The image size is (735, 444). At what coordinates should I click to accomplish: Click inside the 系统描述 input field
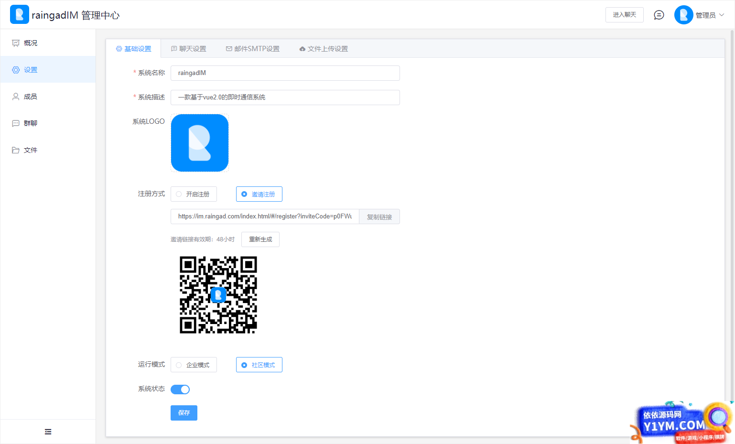[x=285, y=97]
